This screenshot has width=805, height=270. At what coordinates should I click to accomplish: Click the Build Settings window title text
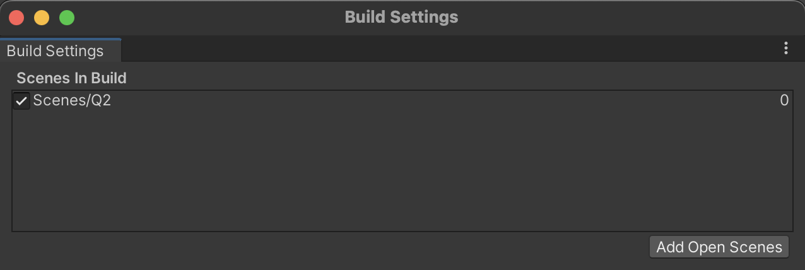401,17
